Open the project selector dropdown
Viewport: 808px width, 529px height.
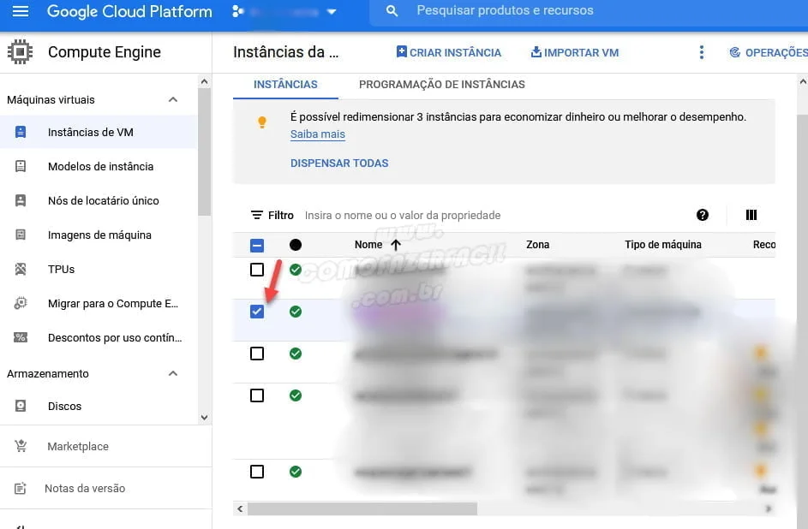tap(284, 12)
